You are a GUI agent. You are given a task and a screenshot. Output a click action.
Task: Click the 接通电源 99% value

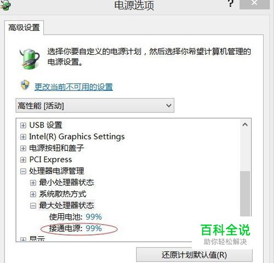94,228
